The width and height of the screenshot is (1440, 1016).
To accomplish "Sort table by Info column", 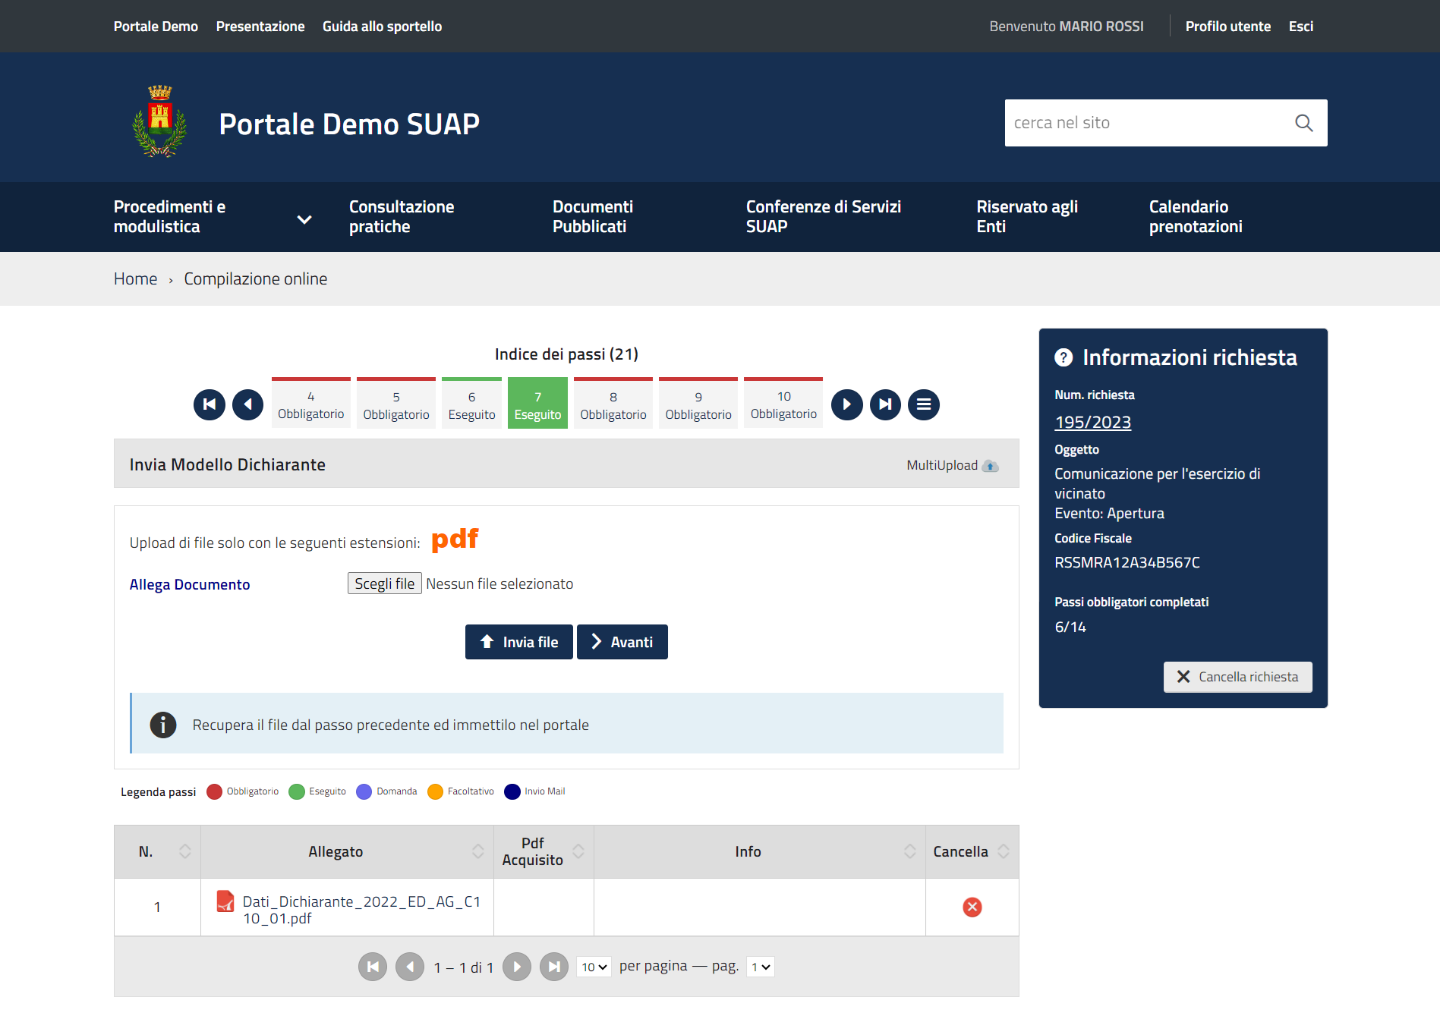I will 909,851.
